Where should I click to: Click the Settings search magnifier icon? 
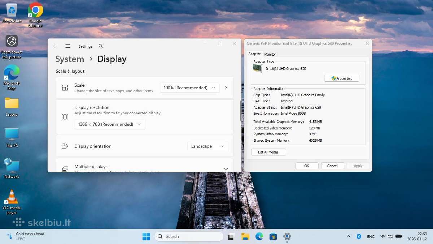101,46
